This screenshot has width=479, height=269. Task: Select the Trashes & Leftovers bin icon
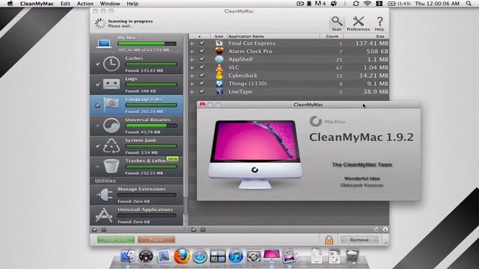pyautogui.click(x=112, y=166)
